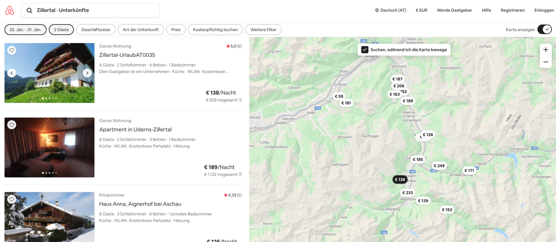Viewport: 556px width, 242px height.
Task: Show previous photo of Zillertal-UrlaubAT0035
Action: click(12, 73)
